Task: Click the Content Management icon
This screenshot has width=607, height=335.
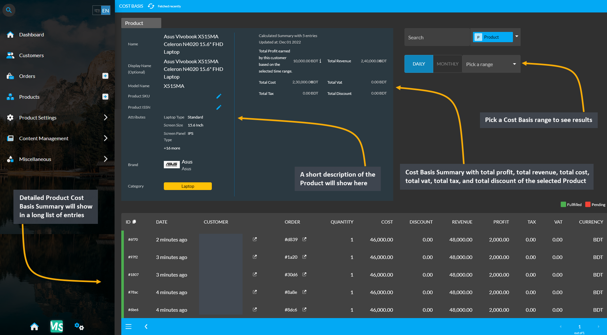Action: click(10, 138)
